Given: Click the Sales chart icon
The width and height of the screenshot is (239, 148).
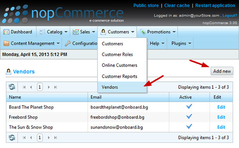Looking at the screenshot, I should pos(76,32).
